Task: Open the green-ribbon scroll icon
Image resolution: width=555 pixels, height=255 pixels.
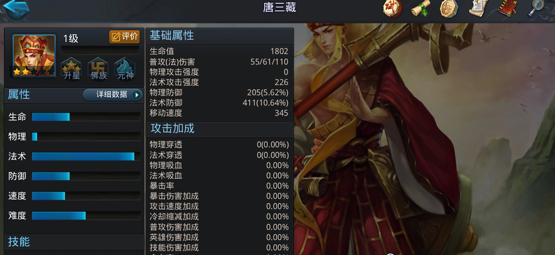Action: (x=421, y=8)
